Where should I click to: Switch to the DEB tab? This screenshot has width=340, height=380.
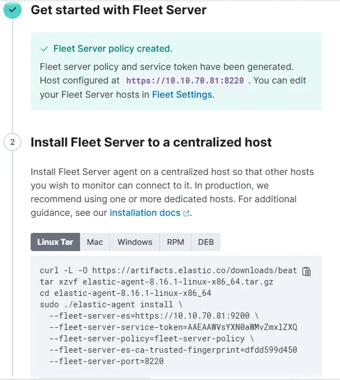point(206,242)
